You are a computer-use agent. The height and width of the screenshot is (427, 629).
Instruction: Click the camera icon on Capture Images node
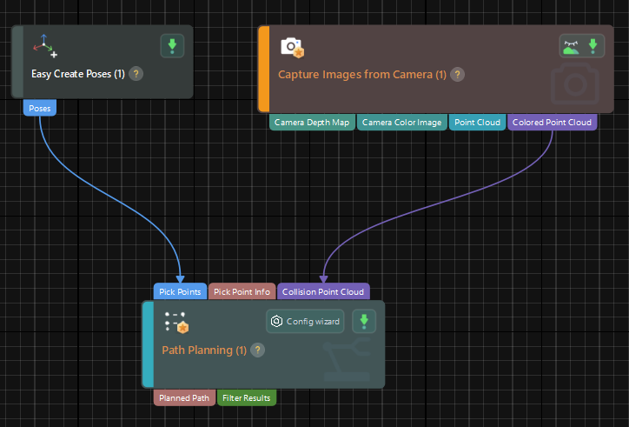(292, 47)
